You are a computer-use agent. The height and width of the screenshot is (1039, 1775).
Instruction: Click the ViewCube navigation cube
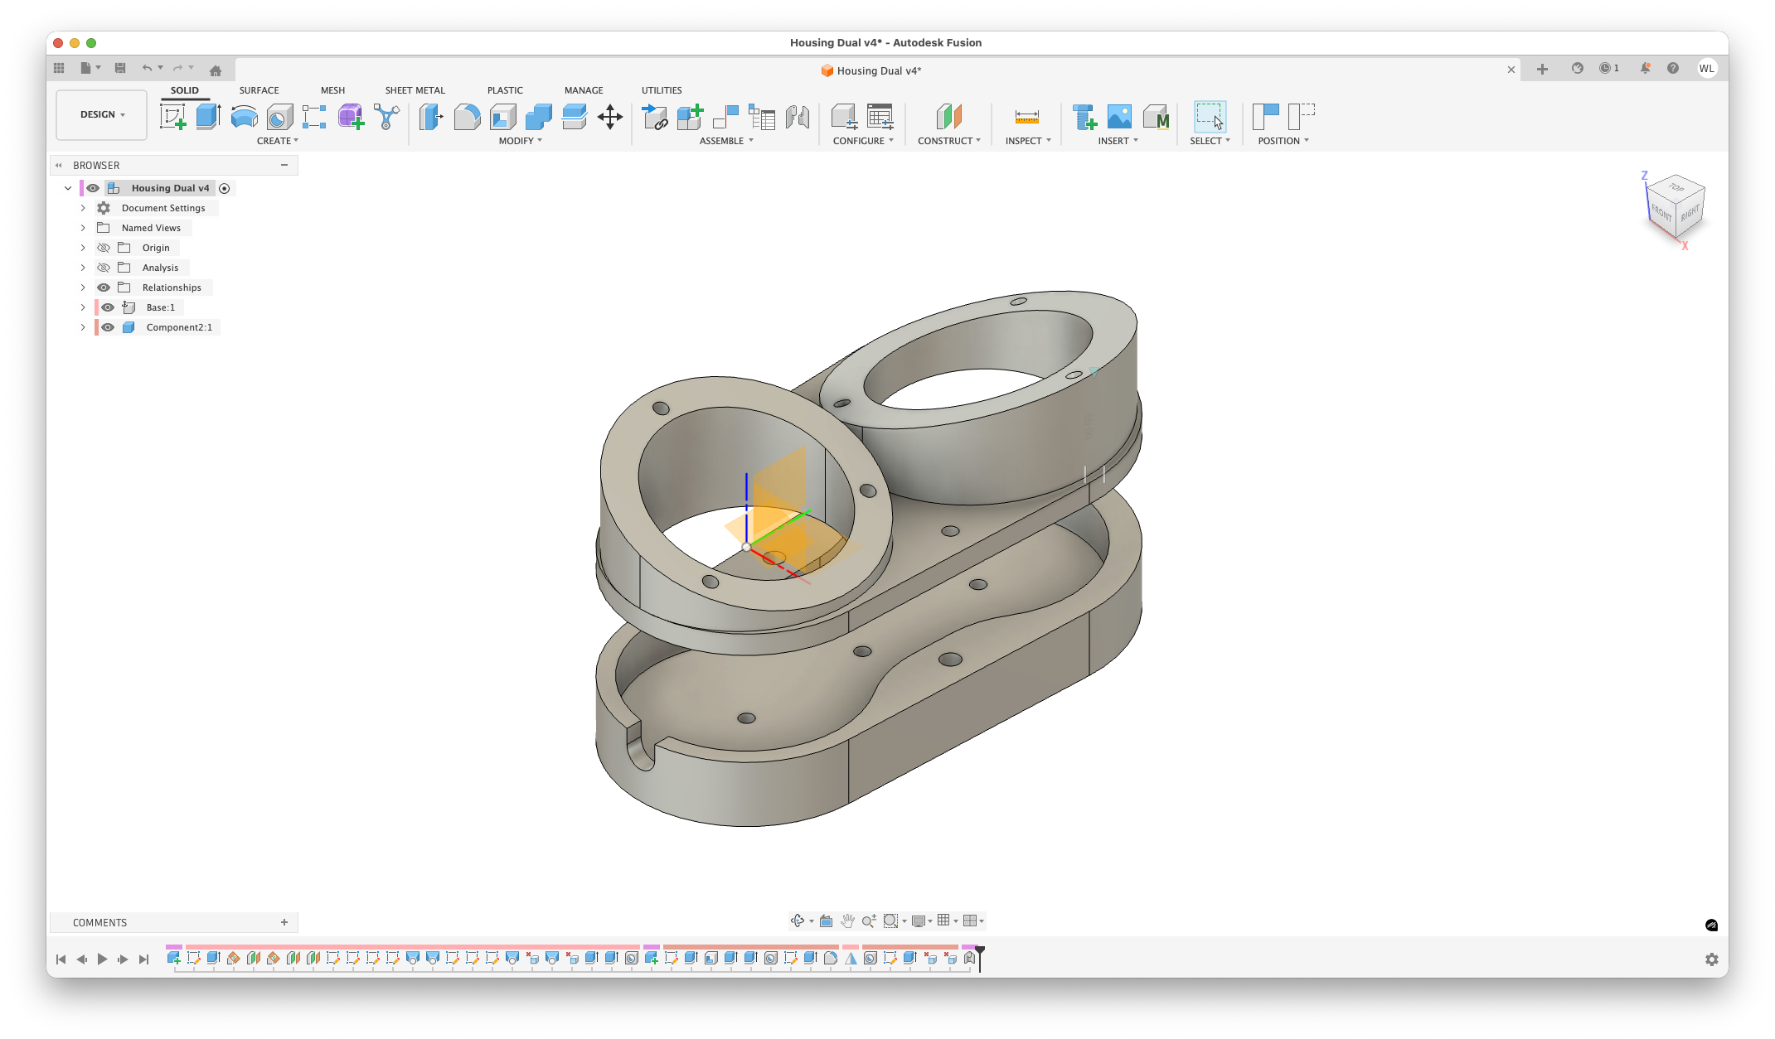coord(1676,206)
